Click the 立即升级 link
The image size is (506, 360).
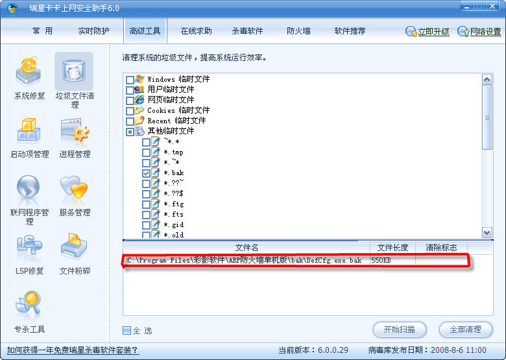tap(434, 32)
